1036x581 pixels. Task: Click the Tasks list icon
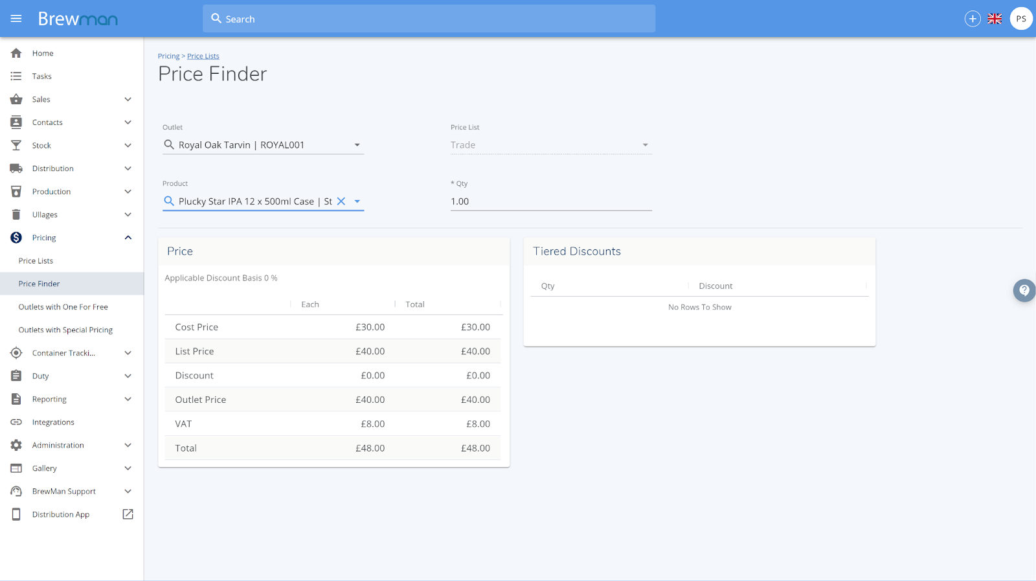click(16, 76)
